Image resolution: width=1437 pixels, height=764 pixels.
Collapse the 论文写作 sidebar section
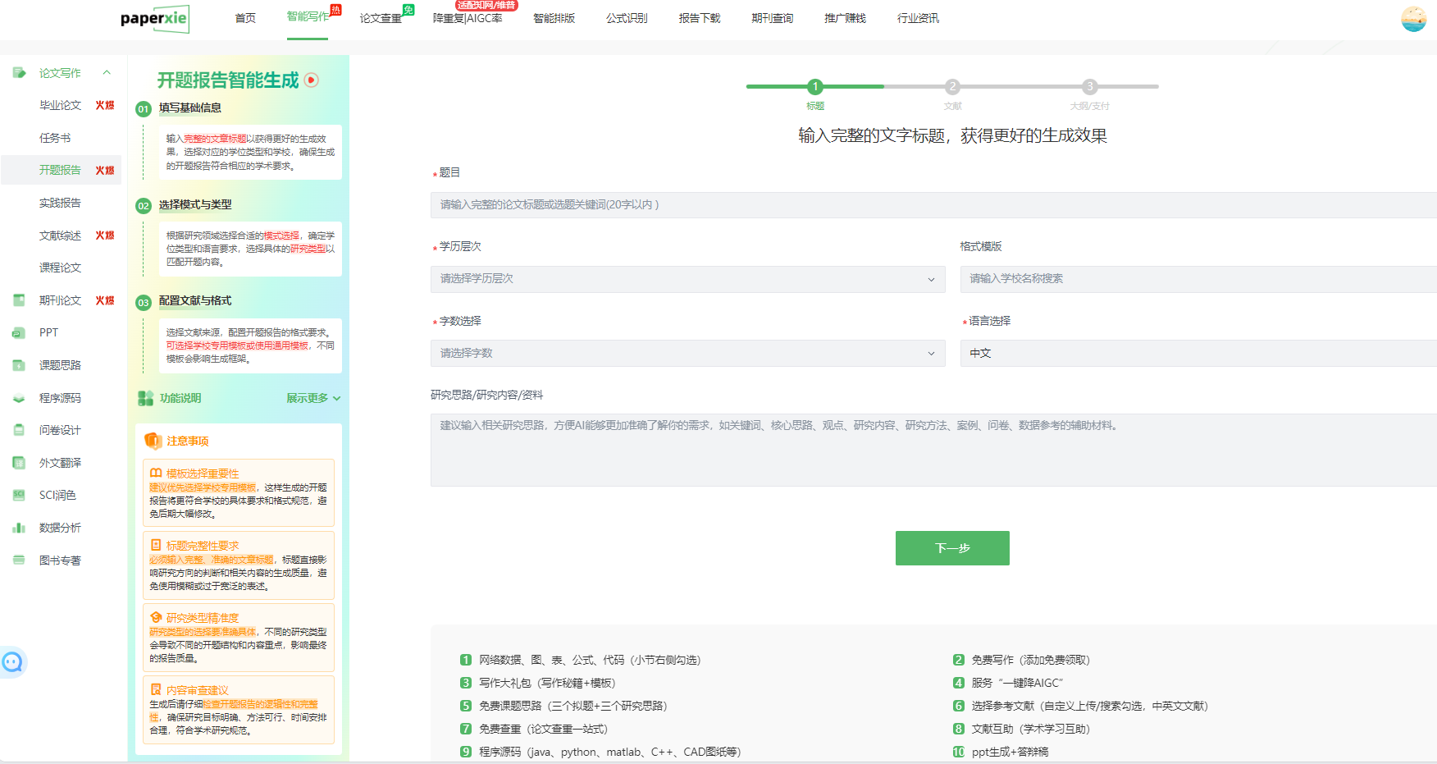tap(107, 73)
